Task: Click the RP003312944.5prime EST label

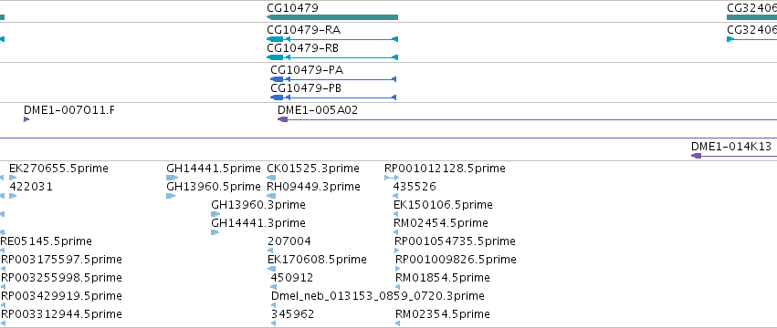Action: click(x=61, y=314)
